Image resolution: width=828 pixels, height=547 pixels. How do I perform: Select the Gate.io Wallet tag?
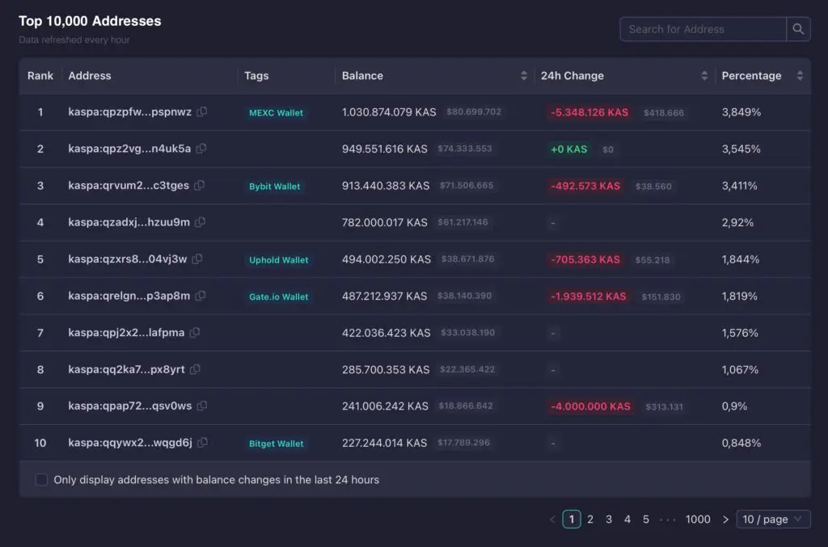tap(278, 297)
